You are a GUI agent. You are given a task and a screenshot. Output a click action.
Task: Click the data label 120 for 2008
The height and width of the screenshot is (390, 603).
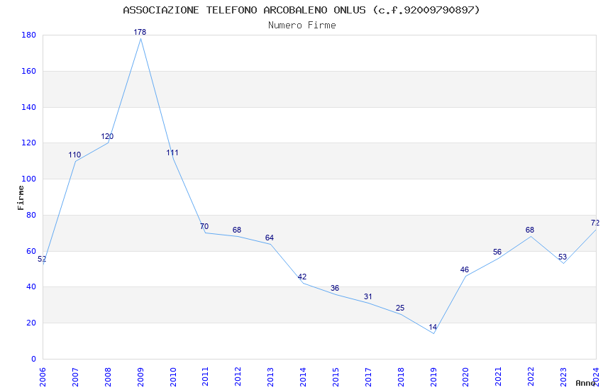point(107,136)
